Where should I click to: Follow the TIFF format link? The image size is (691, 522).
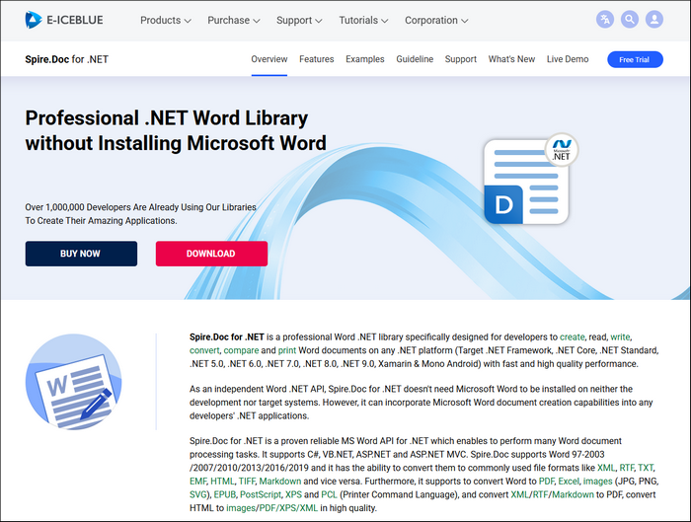click(x=247, y=481)
